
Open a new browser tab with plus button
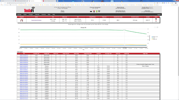click(58, 1)
